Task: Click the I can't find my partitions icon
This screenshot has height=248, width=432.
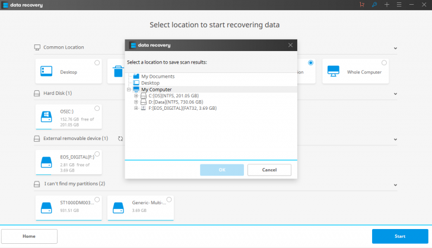Action: pyautogui.click(x=37, y=184)
